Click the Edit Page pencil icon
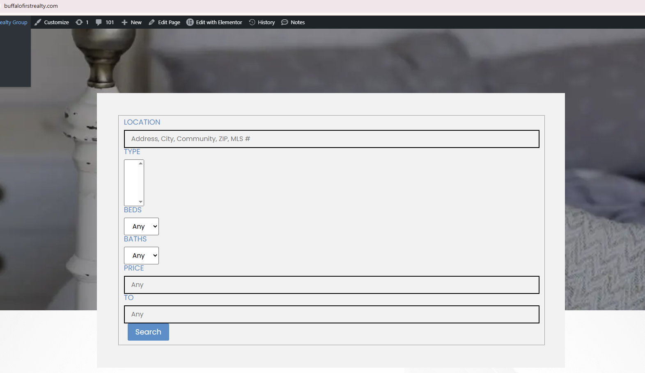The image size is (645, 373). [151, 22]
